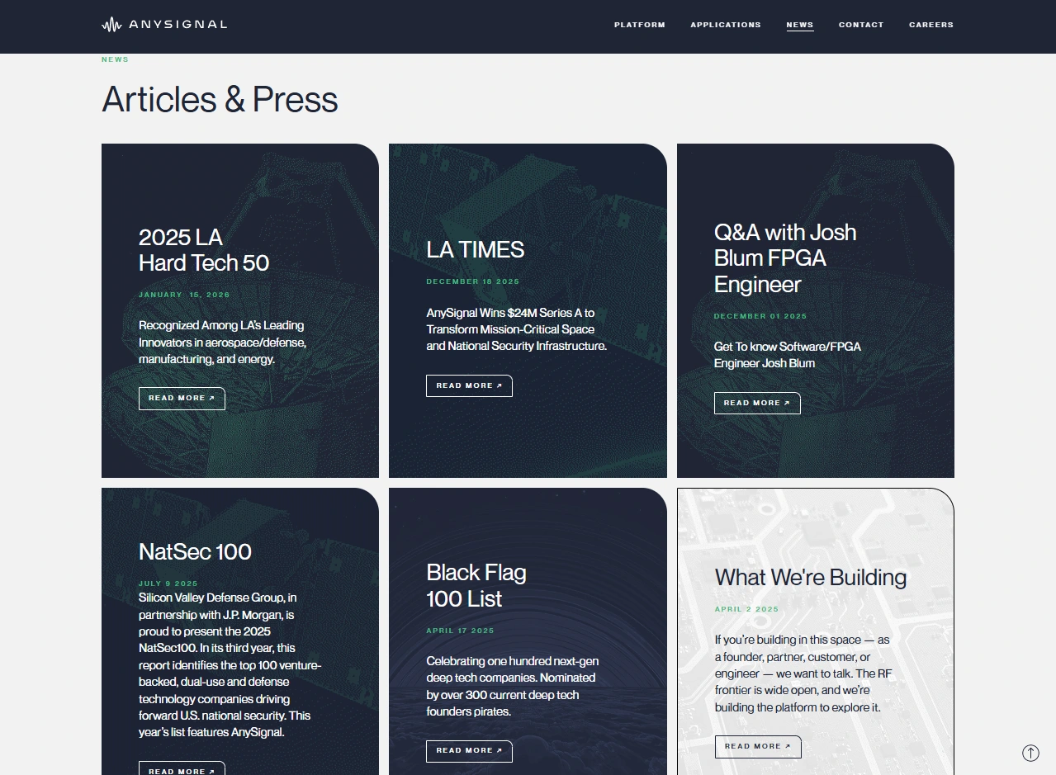
Task: Click 'Celebrating one hundred next-gen' paragraph
Action: 513,687
